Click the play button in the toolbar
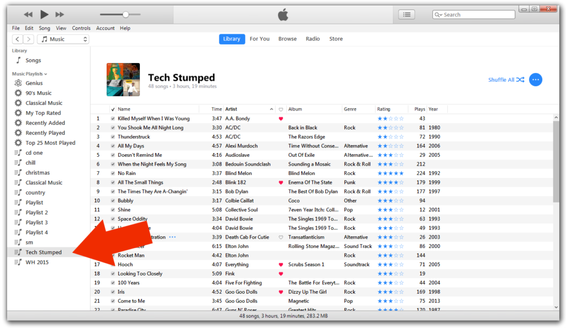The width and height of the screenshot is (566, 328). coord(44,14)
